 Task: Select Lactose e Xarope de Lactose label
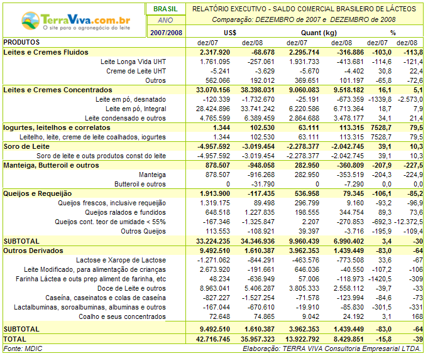[121, 260]
